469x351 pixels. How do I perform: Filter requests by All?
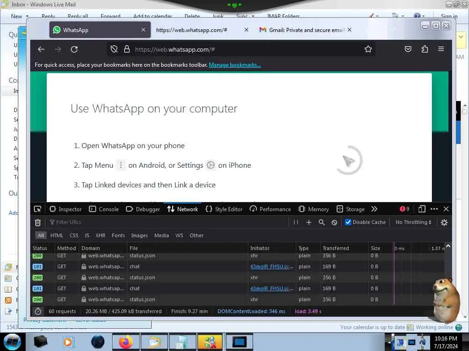(x=41, y=235)
